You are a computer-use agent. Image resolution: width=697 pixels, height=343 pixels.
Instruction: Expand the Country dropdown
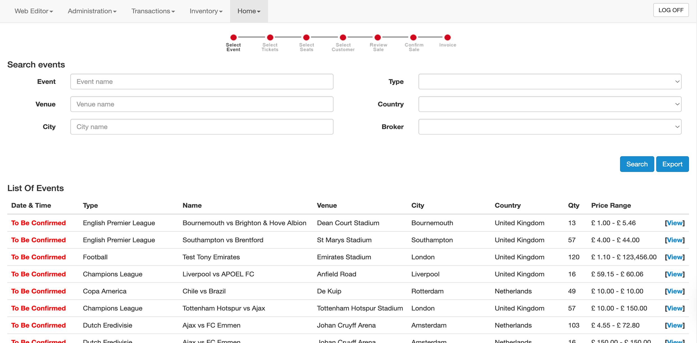click(x=550, y=104)
